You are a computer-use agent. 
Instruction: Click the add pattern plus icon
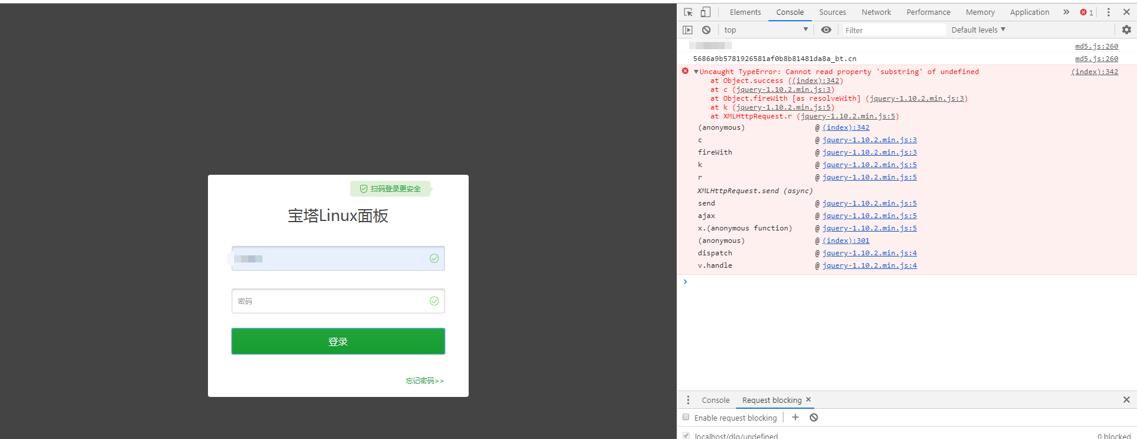pyautogui.click(x=795, y=418)
